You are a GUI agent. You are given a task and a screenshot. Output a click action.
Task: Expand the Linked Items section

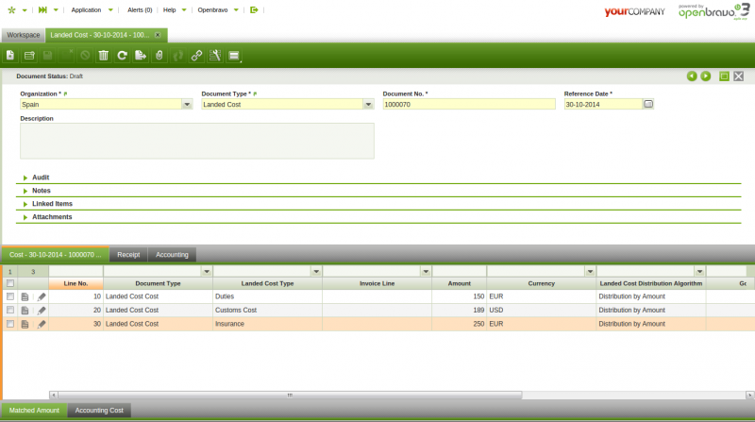tap(52, 204)
